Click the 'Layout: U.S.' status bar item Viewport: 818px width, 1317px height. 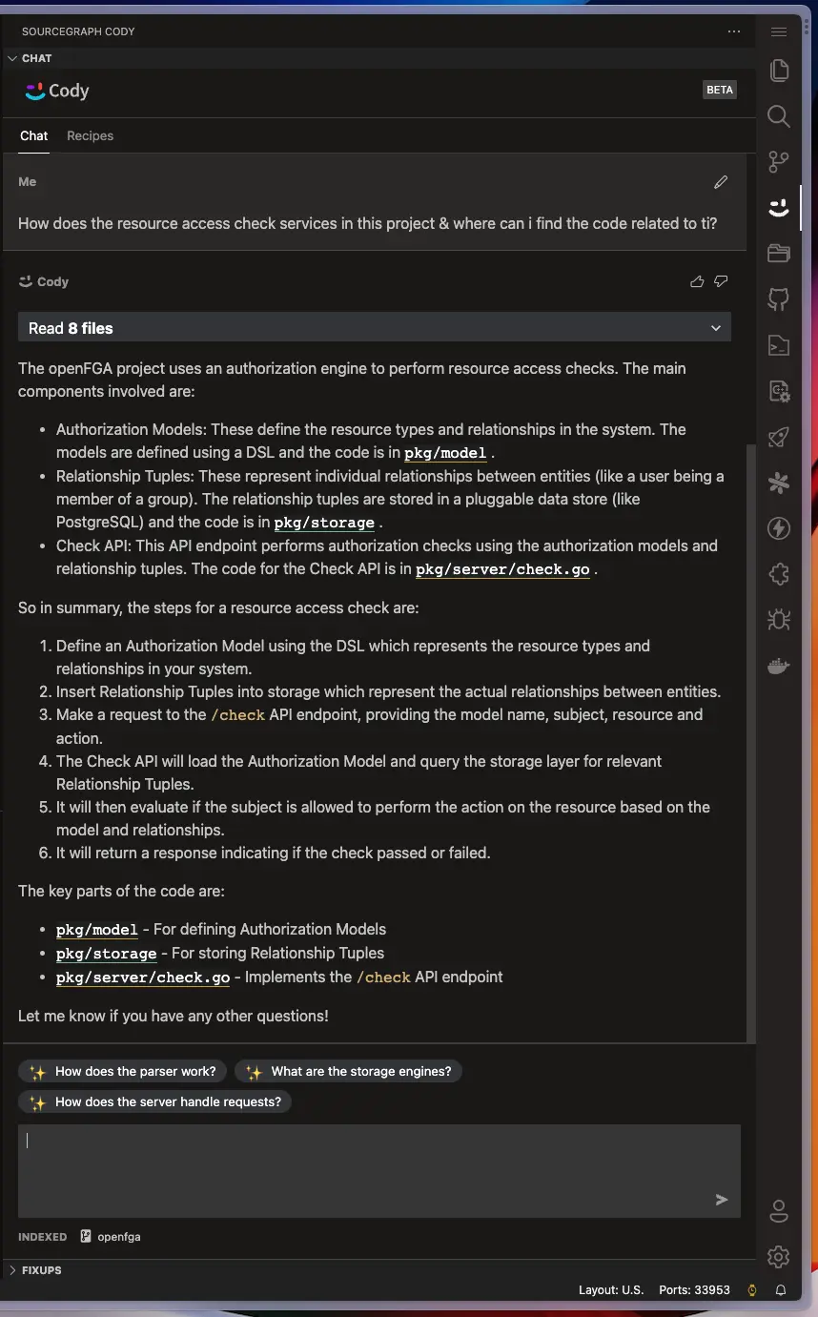click(611, 1289)
